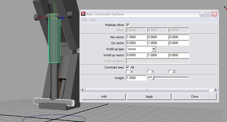Select the green wireframe cylinder in viewport
The height and width of the screenshot is (122, 227).
[54, 39]
